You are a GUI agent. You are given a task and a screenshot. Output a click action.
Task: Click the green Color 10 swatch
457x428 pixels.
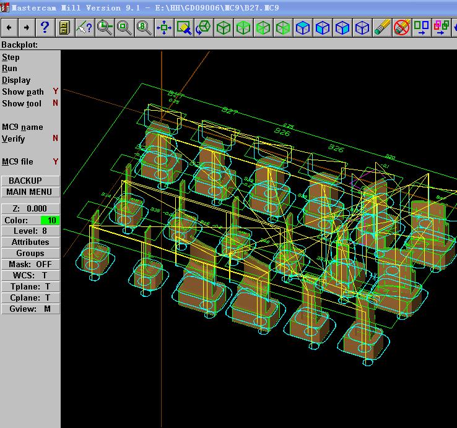point(50,220)
